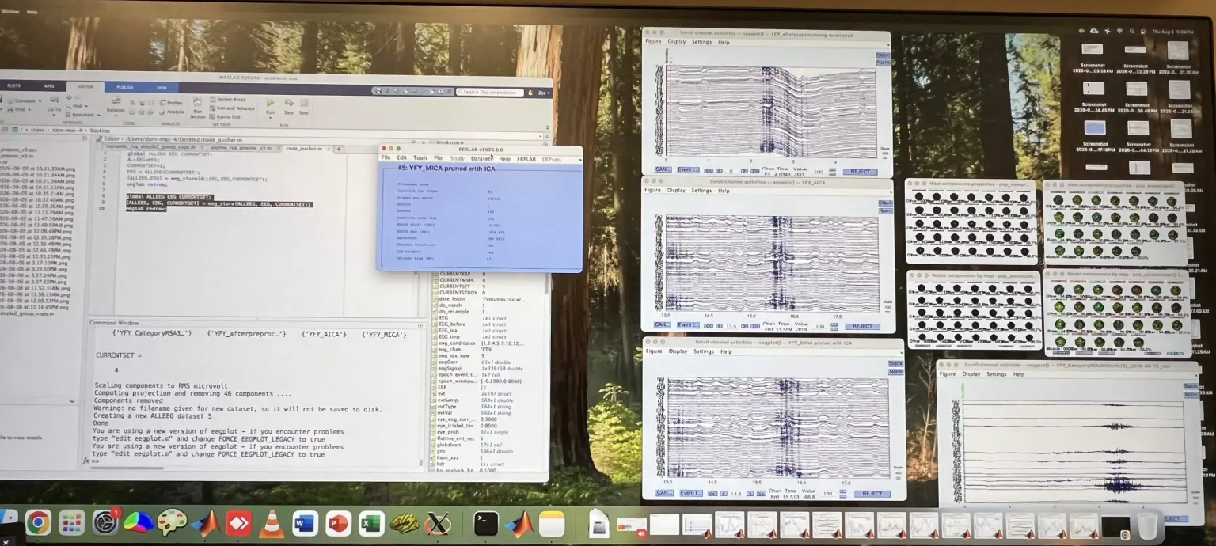Viewport: 1216px width, 546px height.
Task: Click the Run Section icon in MATLAB
Action: click(x=198, y=102)
